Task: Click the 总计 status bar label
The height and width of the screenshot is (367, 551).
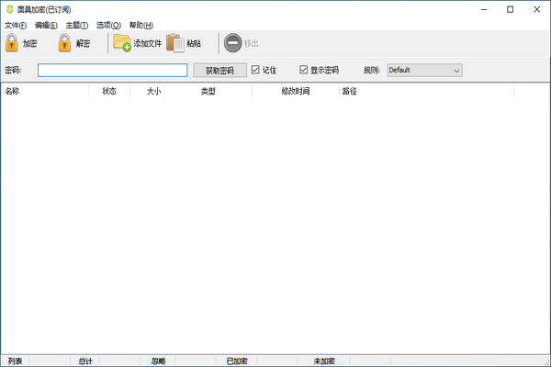Action: tap(85, 361)
